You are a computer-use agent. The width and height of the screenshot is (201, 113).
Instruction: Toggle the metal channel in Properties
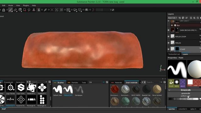196,83
